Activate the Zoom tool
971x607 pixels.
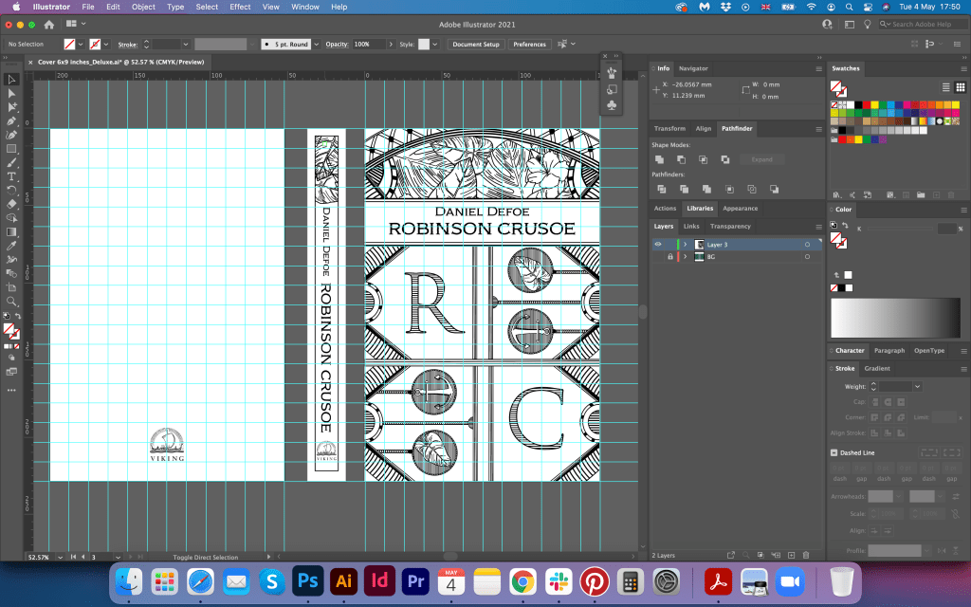coord(11,301)
